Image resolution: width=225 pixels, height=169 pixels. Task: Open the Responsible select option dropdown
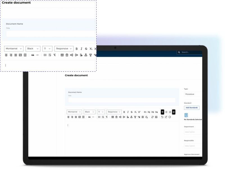[193, 146]
